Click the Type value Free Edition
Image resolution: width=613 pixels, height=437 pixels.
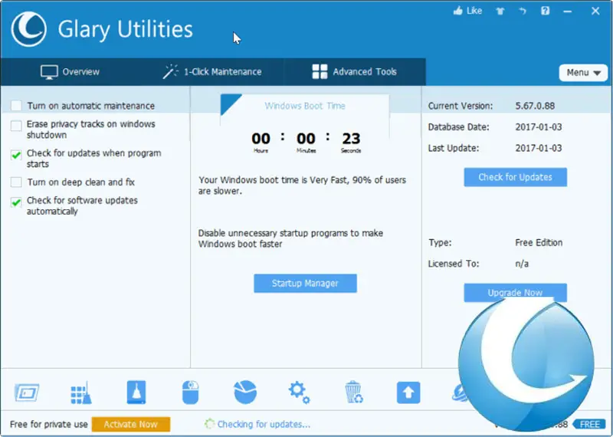(x=539, y=242)
